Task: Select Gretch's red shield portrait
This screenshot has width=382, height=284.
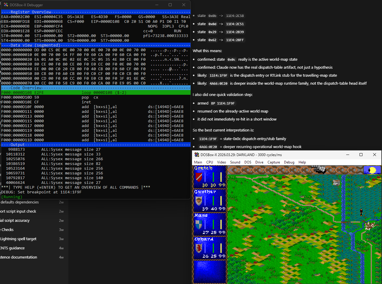Action: (x=199, y=177)
